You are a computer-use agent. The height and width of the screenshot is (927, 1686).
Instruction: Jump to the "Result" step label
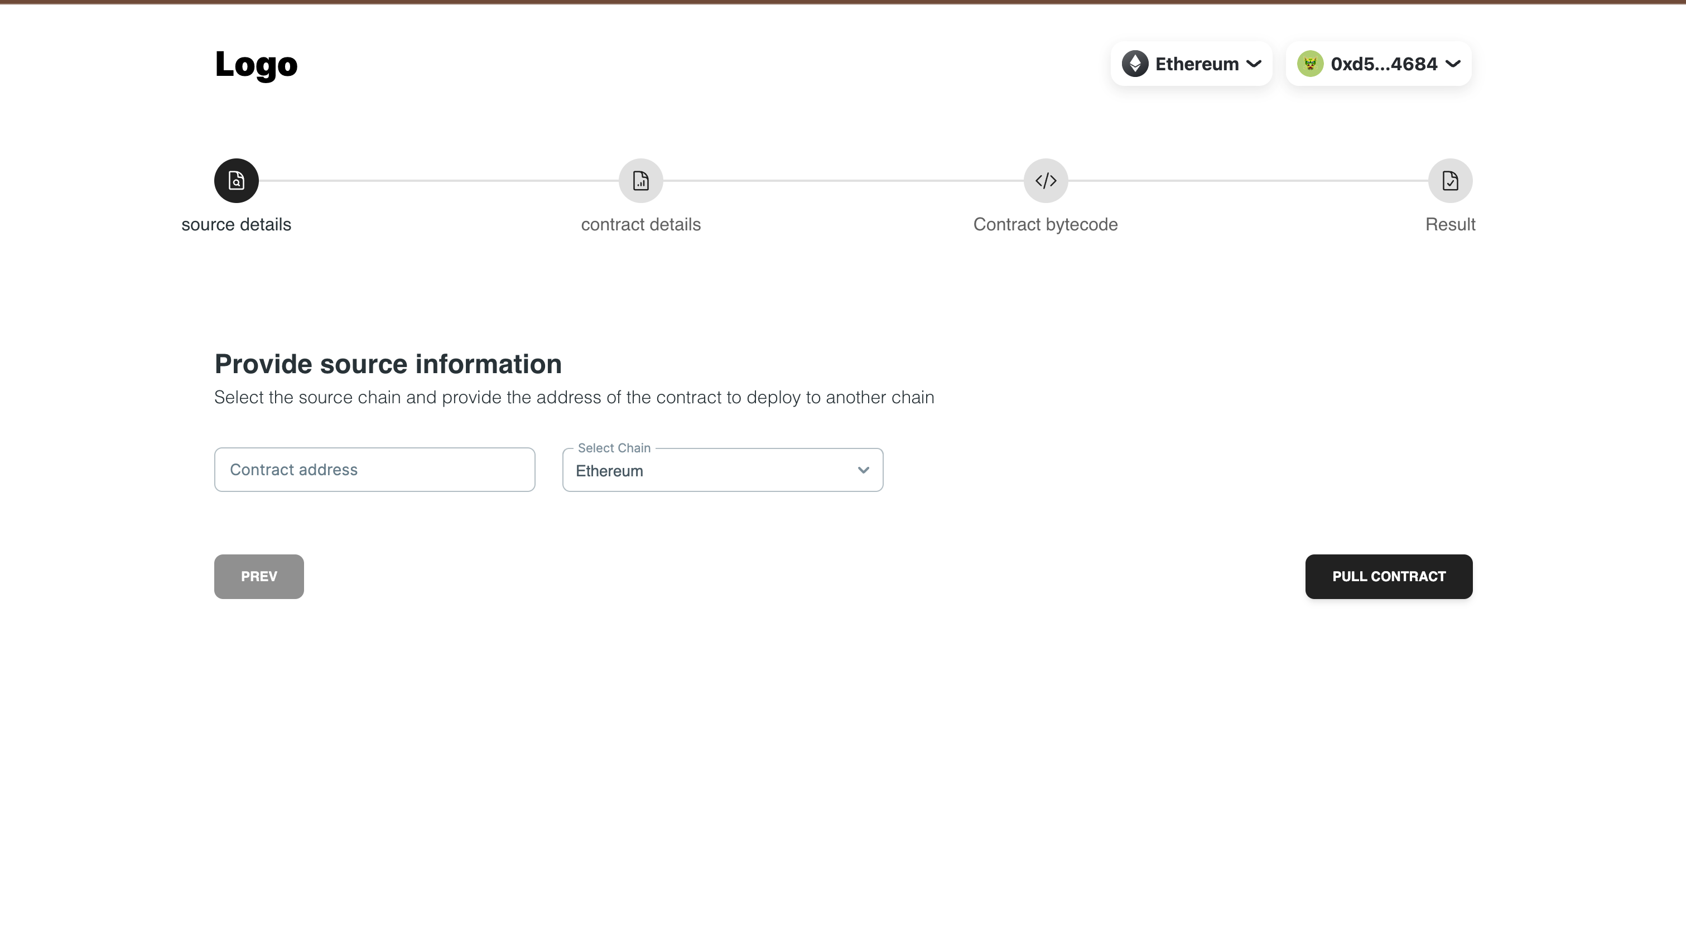coord(1449,224)
